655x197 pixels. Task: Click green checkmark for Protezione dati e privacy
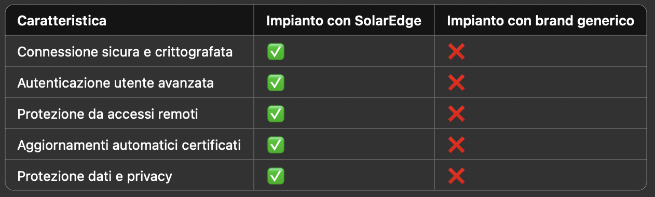tap(275, 176)
